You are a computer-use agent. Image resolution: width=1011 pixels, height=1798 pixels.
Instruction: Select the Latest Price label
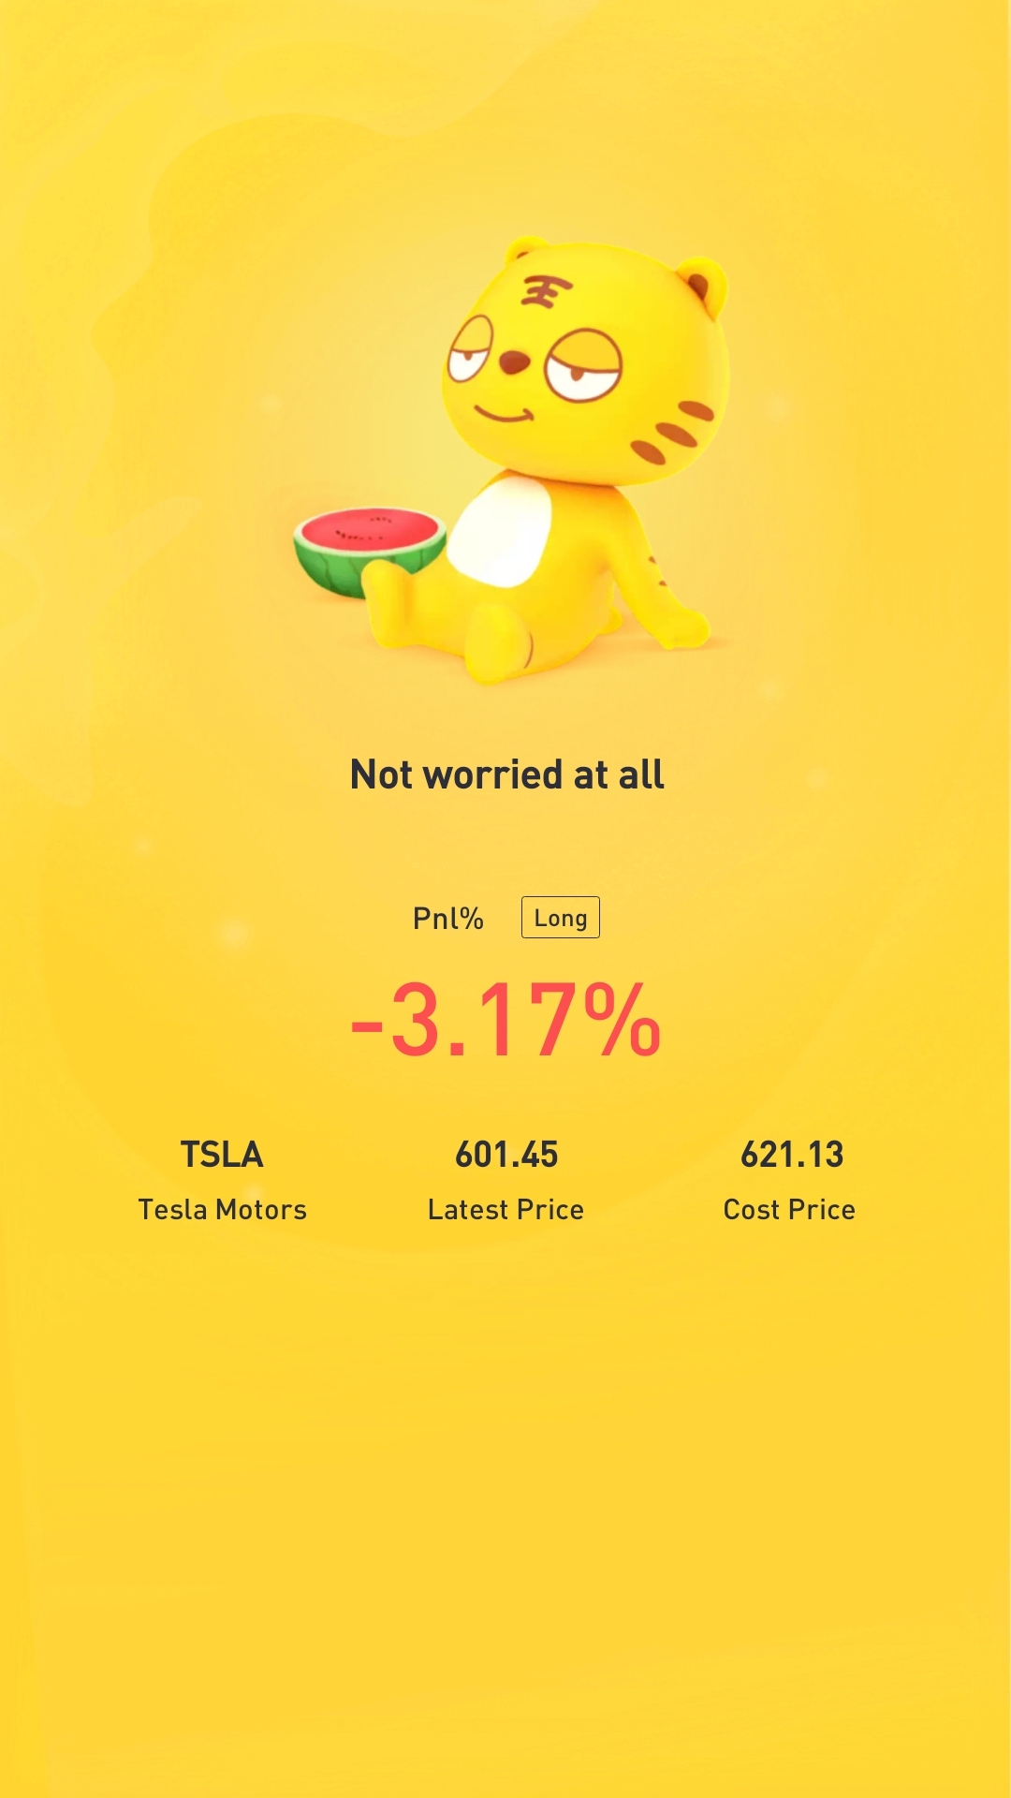click(505, 1210)
